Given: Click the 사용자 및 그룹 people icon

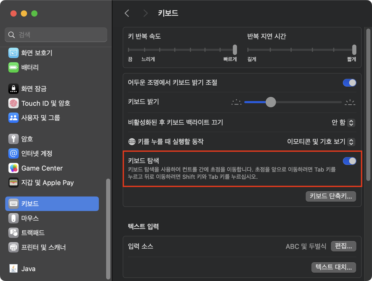Looking at the screenshot, I should coord(14,118).
